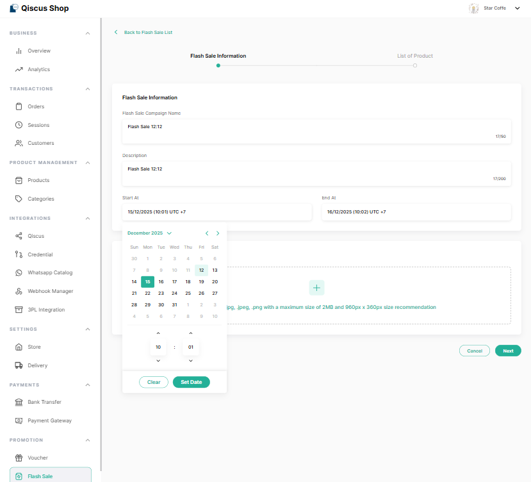531x482 pixels.
Task: Open Whatsapp Catalog sidebar icon
Action: [x=19, y=272]
